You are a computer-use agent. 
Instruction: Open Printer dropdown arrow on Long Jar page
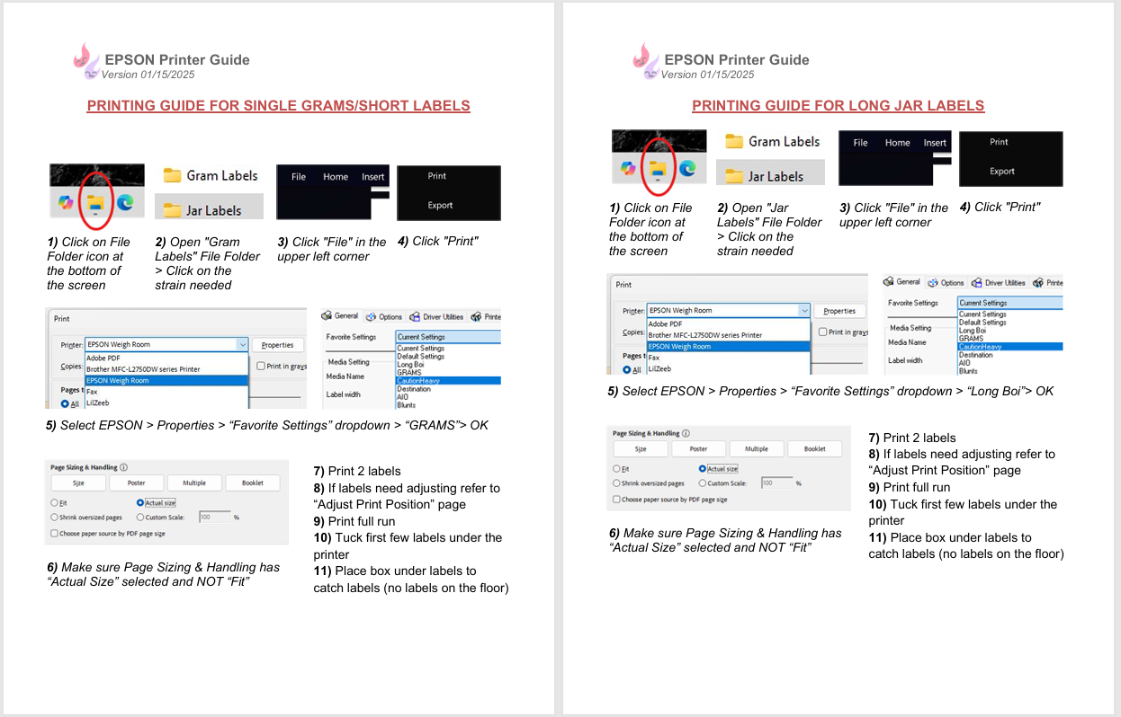803,310
